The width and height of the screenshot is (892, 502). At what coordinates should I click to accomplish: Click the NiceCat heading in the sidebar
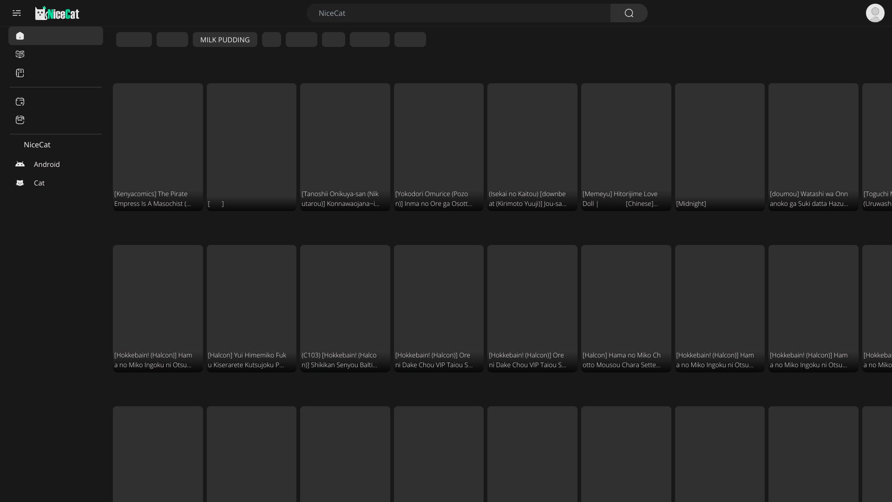tap(37, 145)
